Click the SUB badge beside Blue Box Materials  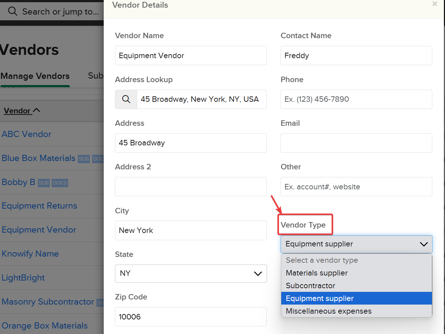(x=84, y=159)
